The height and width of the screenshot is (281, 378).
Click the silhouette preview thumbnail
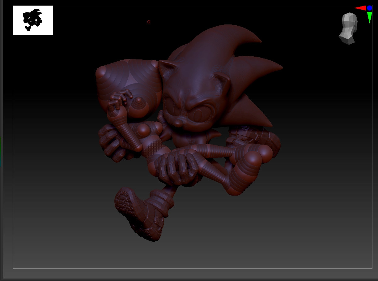point(33,20)
